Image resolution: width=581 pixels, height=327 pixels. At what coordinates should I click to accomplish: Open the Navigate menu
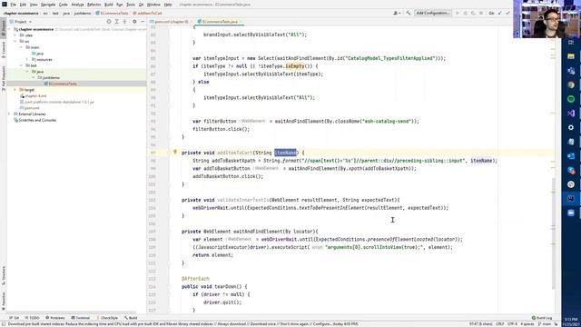click(48, 5)
